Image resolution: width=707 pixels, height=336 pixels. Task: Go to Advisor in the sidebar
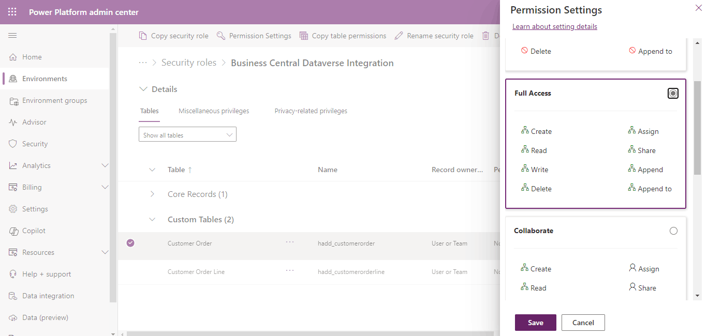[34, 123]
